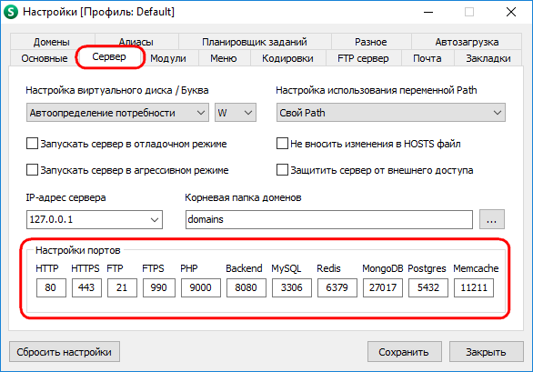Select the FTP сервер tab
Viewport: 533px width, 372px height.
coord(363,58)
